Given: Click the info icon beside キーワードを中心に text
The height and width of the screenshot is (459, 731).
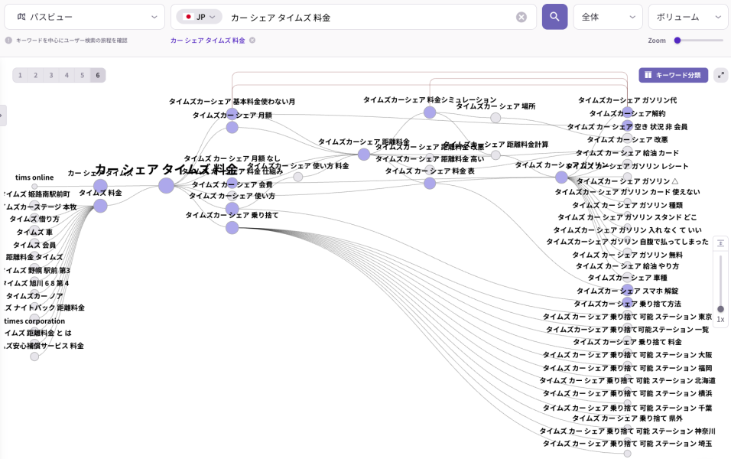Looking at the screenshot, I should click(x=8, y=40).
